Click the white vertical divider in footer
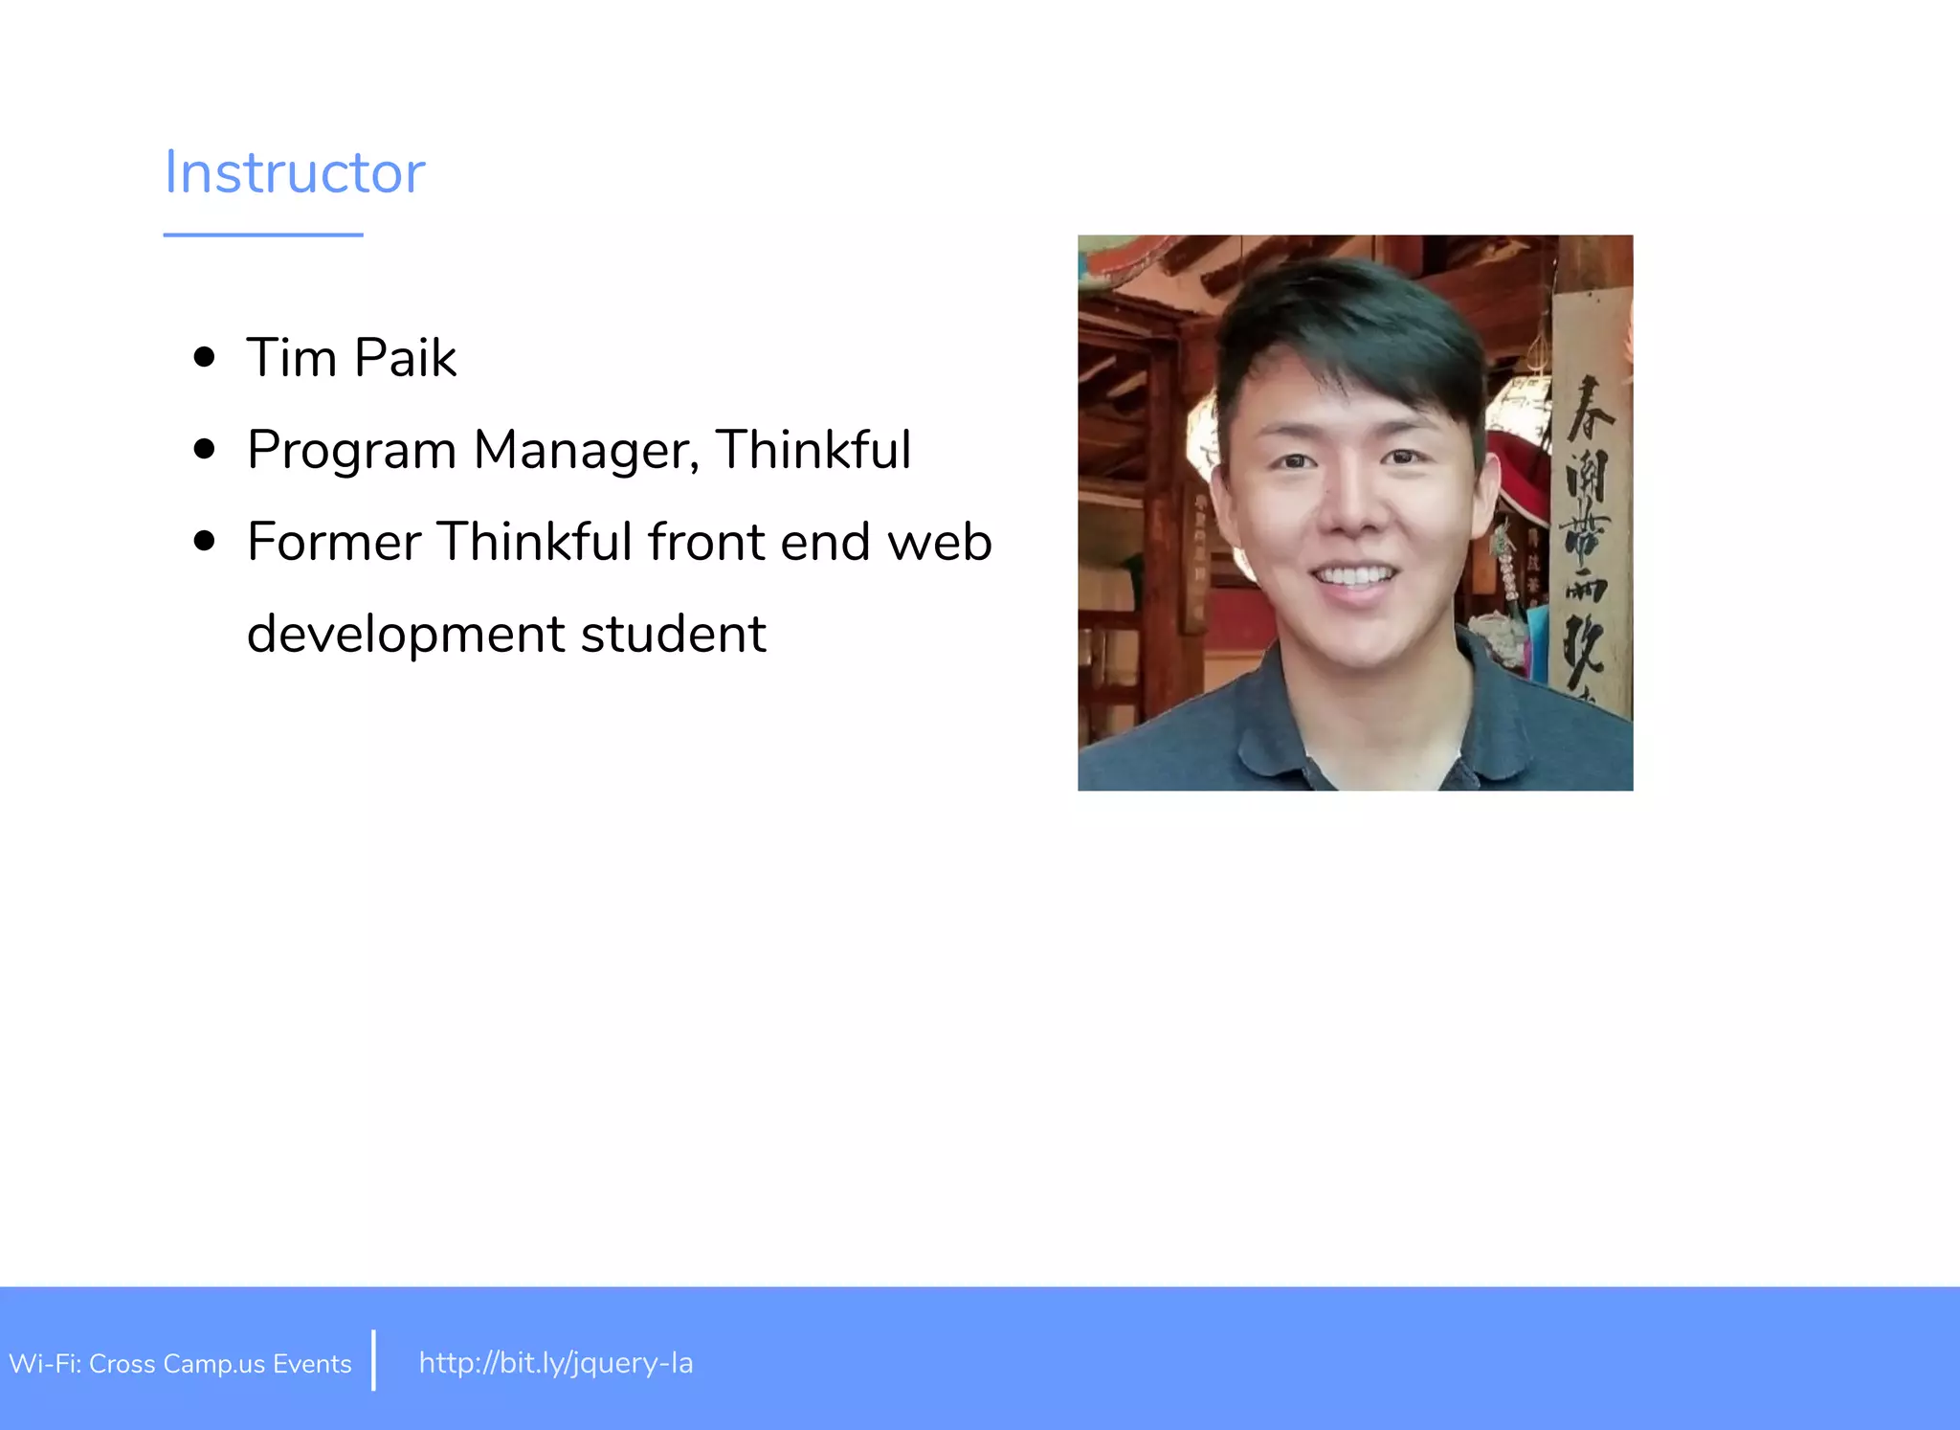This screenshot has width=1960, height=1430. [x=373, y=1359]
